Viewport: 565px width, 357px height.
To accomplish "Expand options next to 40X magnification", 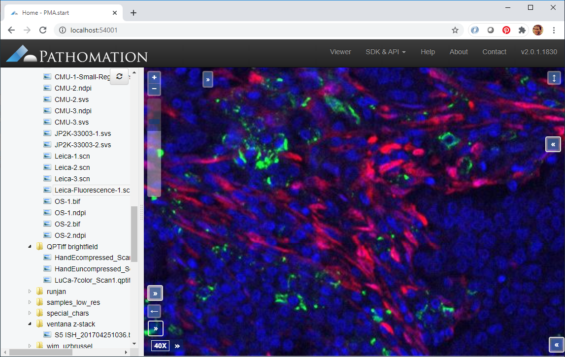I will coord(177,346).
